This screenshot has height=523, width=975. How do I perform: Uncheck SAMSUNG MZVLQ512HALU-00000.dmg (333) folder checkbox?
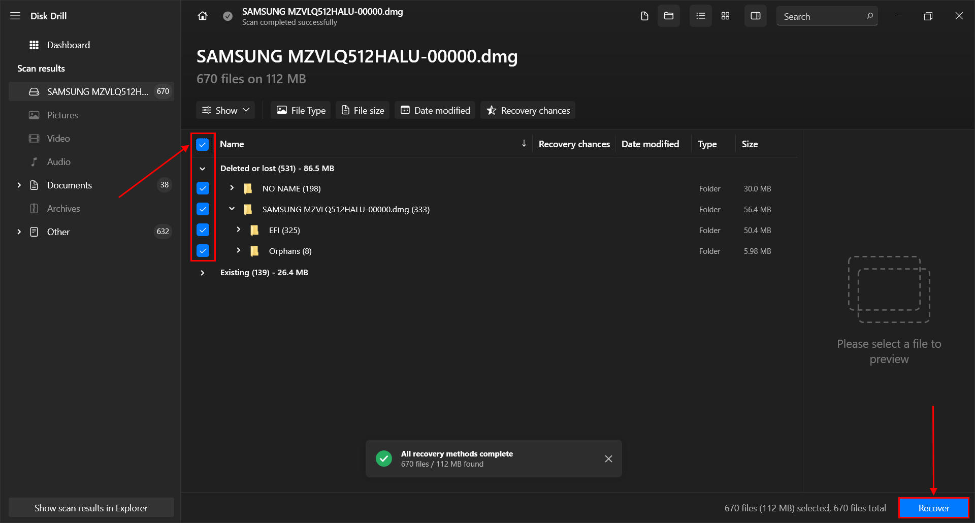click(203, 209)
